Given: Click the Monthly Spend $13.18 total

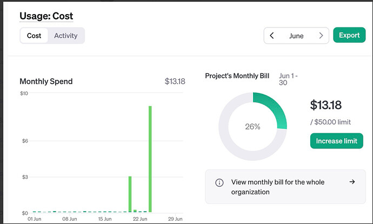Looking at the screenshot, I should coord(175,82).
